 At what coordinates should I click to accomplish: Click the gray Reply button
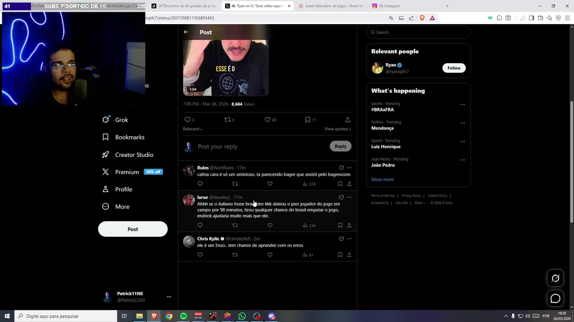(340, 146)
